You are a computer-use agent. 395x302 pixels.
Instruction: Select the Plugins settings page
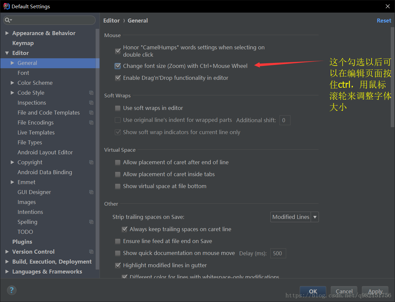(x=22, y=242)
